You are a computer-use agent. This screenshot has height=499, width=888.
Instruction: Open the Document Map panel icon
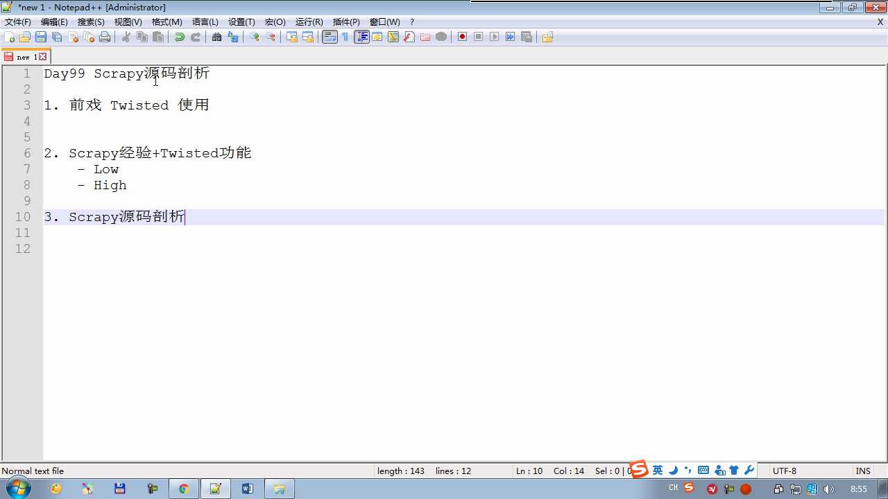393,37
